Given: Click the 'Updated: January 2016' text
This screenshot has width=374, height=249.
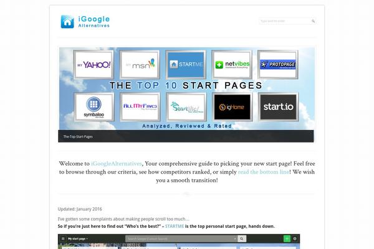Looking at the screenshot, I should click(80, 209).
